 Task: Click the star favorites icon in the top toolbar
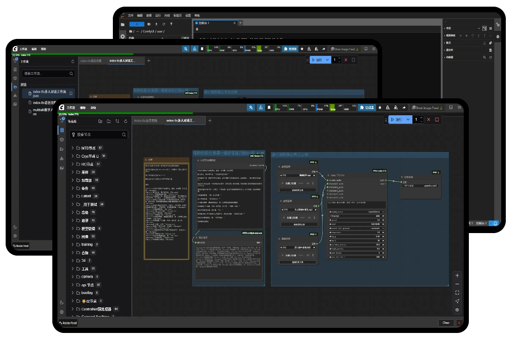coord(380,108)
